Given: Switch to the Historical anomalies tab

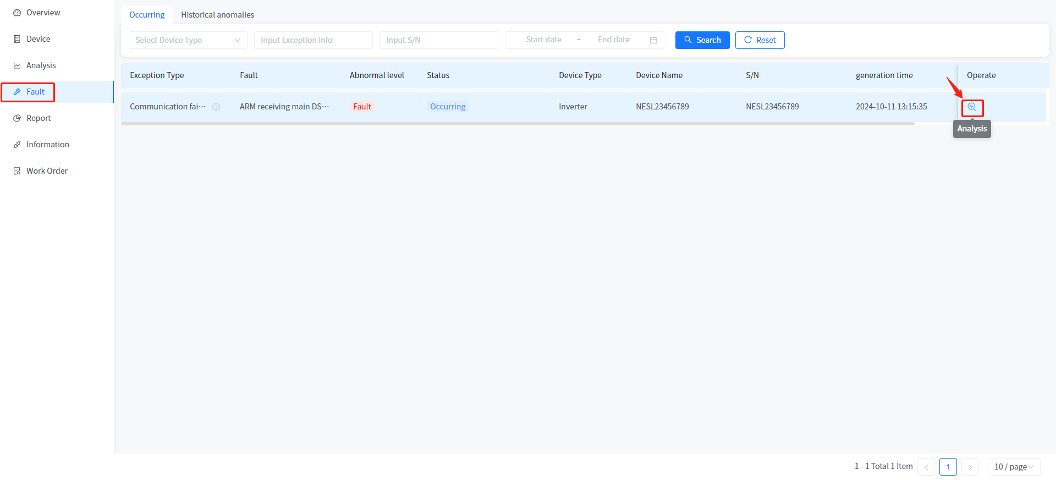Looking at the screenshot, I should click(217, 15).
